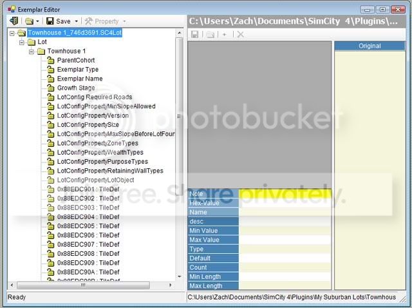
Task: Select LotConfigPropertyRetainingWallTypes entry
Action: point(110,171)
